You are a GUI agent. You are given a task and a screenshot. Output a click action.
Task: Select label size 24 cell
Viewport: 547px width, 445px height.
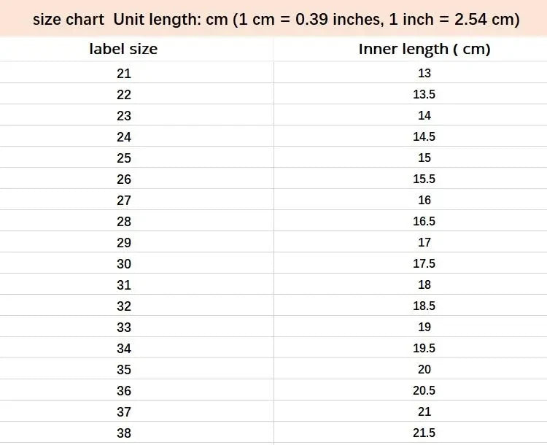tap(123, 136)
